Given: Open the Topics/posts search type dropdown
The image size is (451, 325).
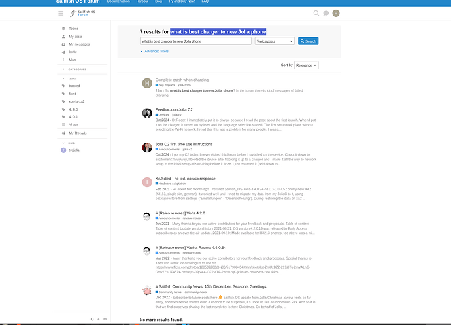Looking at the screenshot, I should (275, 41).
